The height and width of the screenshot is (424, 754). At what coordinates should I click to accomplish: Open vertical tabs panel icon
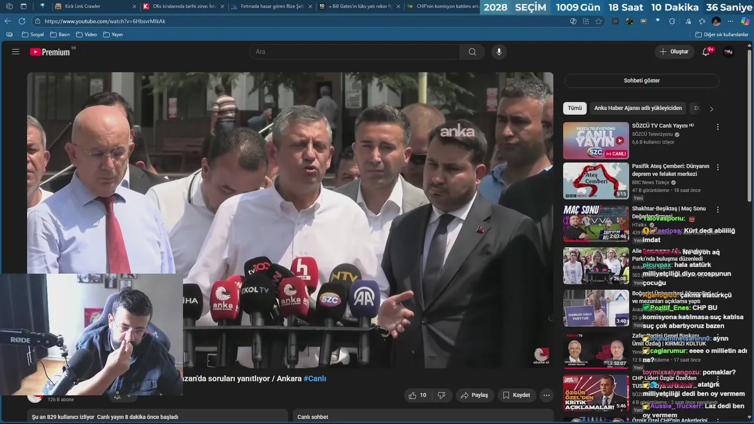(x=24, y=6)
